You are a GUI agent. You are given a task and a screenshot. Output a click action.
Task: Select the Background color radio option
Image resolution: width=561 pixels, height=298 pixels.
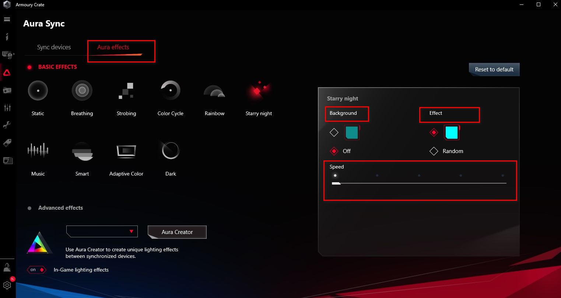(x=334, y=132)
